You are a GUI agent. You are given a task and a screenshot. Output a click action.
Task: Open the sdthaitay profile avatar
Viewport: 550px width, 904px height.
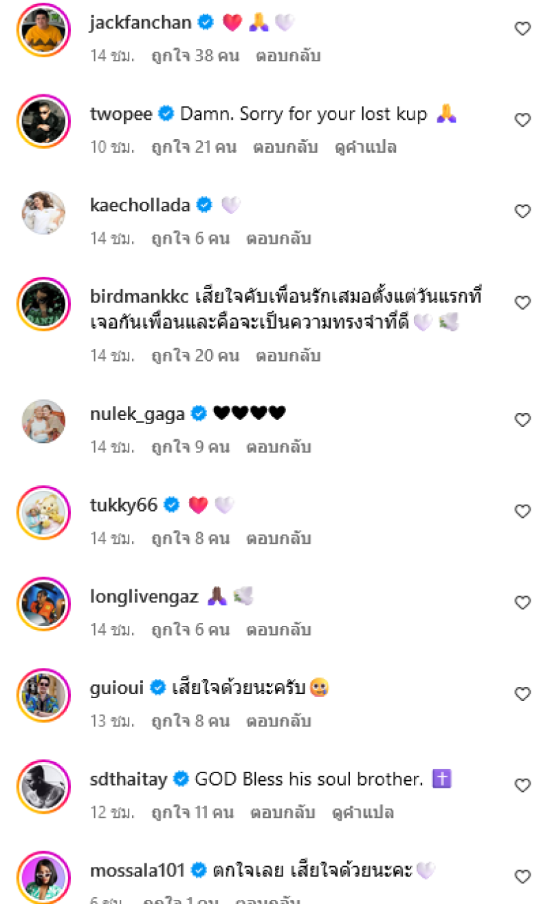(43, 786)
